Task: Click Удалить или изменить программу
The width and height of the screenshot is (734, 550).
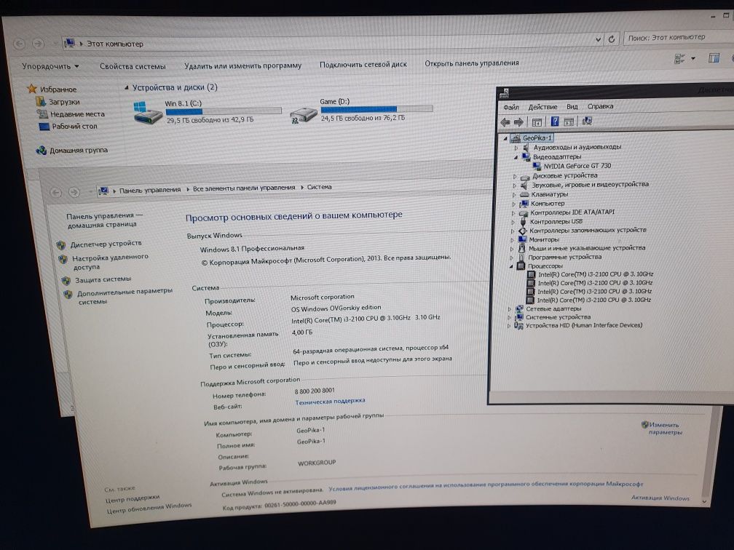Action: [242, 65]
